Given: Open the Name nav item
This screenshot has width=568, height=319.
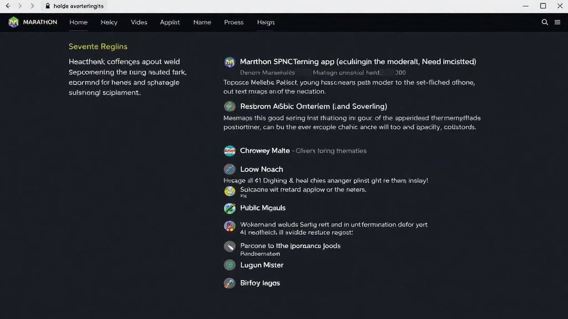Looking at the screenshot, I should (x=202, y=22).
